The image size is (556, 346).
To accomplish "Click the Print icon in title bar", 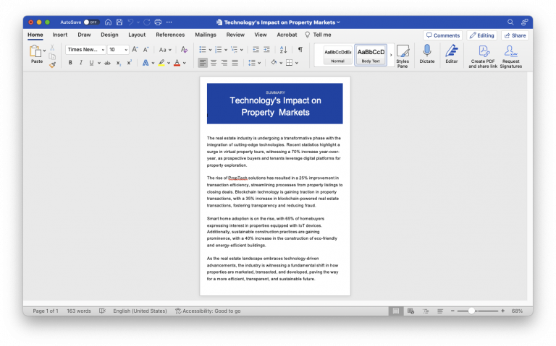I will [158, 22].
